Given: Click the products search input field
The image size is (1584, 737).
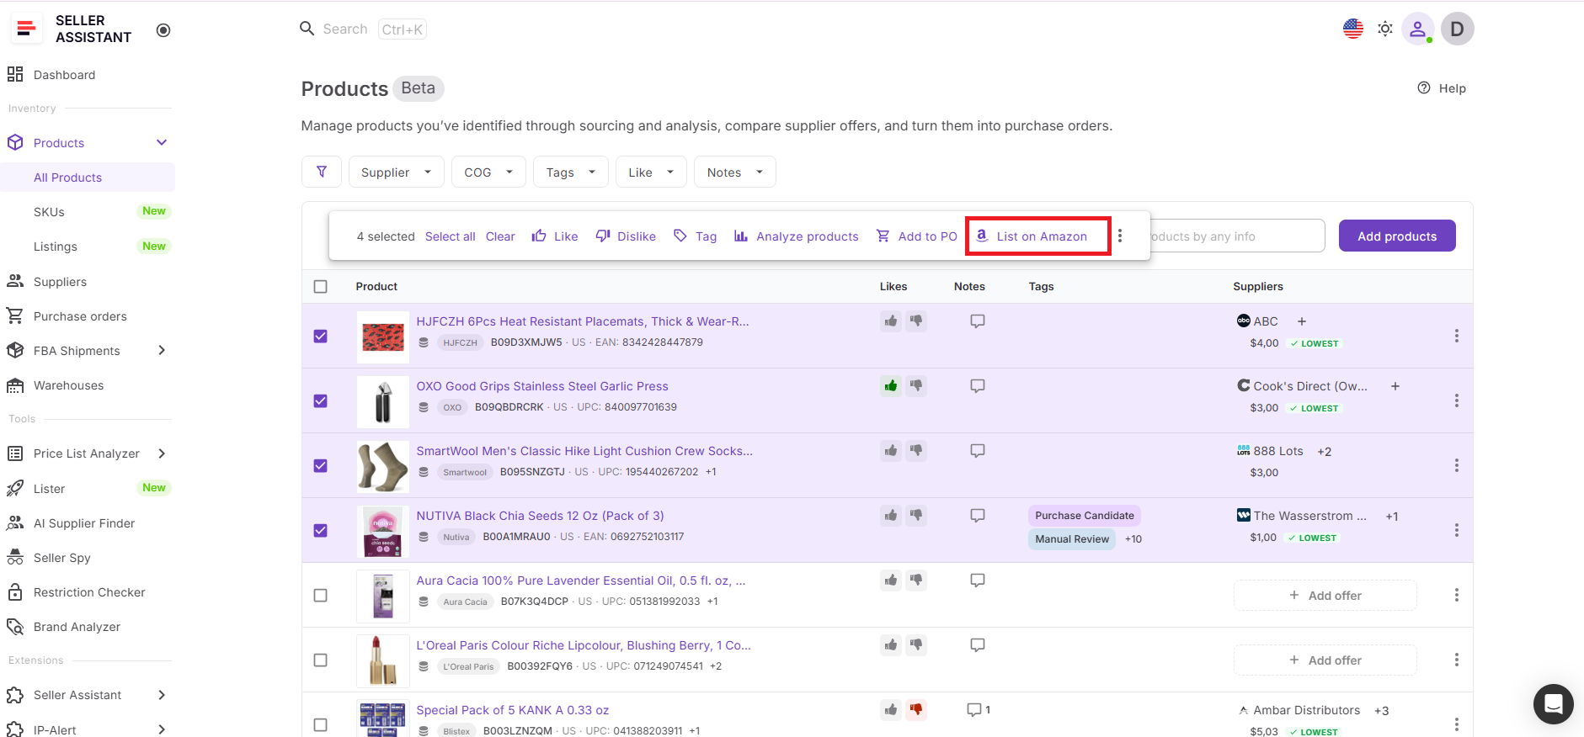Looking at the screenshot, I should tap(1237, 236).
